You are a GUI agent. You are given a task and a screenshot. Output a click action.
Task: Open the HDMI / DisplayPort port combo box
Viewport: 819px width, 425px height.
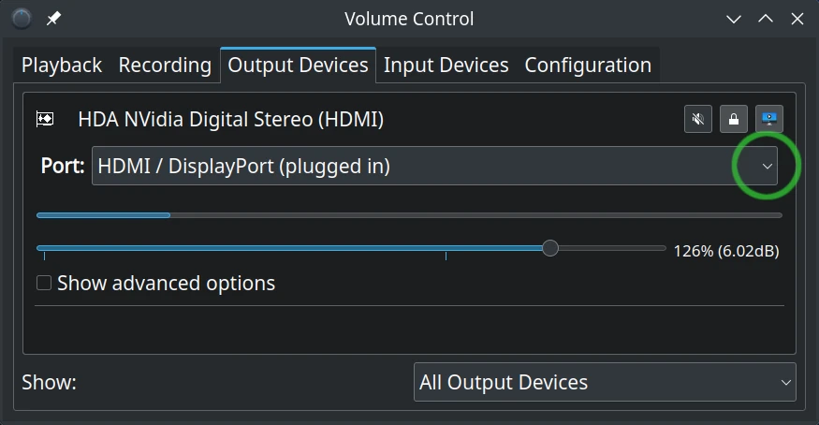[x=434, y=166]
